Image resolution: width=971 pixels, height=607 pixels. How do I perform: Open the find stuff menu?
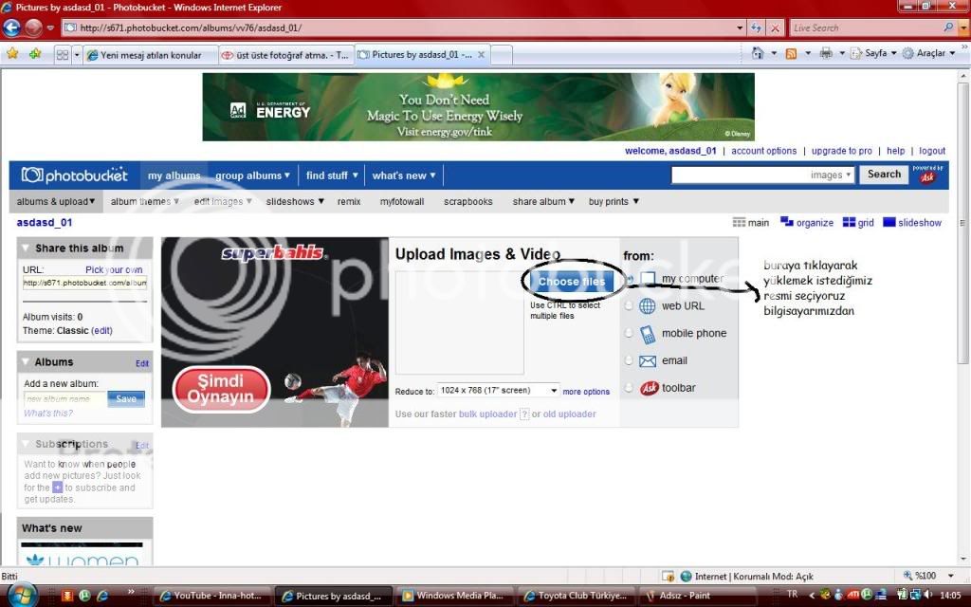click(x=332, y=175)
